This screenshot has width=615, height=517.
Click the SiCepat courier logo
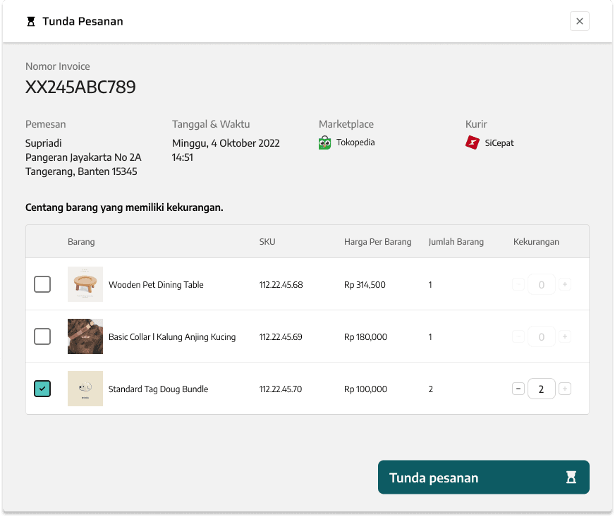(473, 142)
